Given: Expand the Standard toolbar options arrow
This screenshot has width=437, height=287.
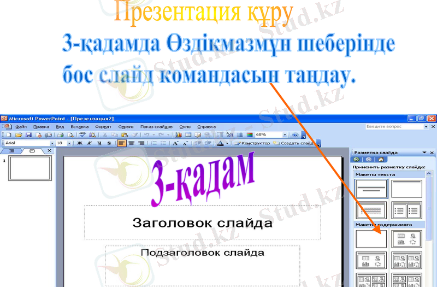Looking at the screenshot, I should coord(304,136).
